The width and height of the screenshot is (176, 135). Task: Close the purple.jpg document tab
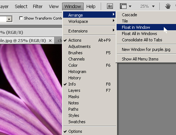[x=50, y=41]
